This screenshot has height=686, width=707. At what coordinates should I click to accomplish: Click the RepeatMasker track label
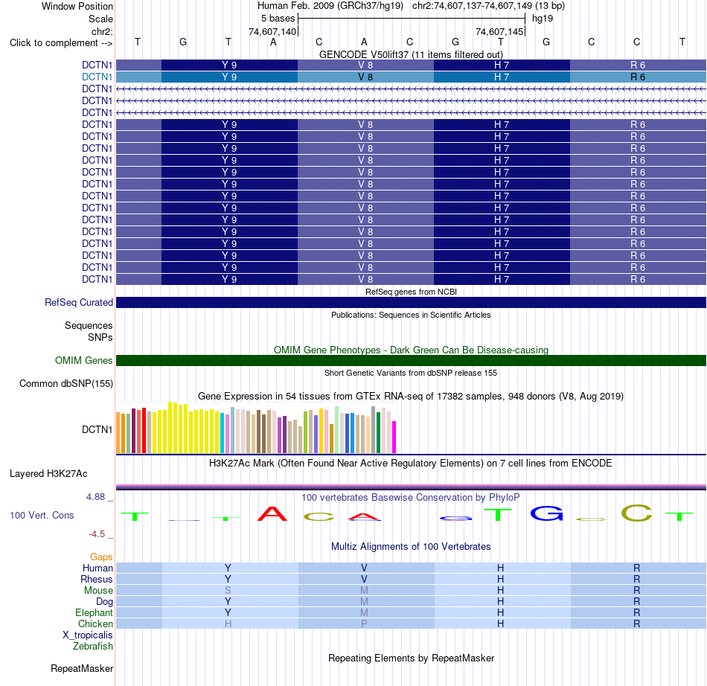pyautogui.click(x=82, y=668)
